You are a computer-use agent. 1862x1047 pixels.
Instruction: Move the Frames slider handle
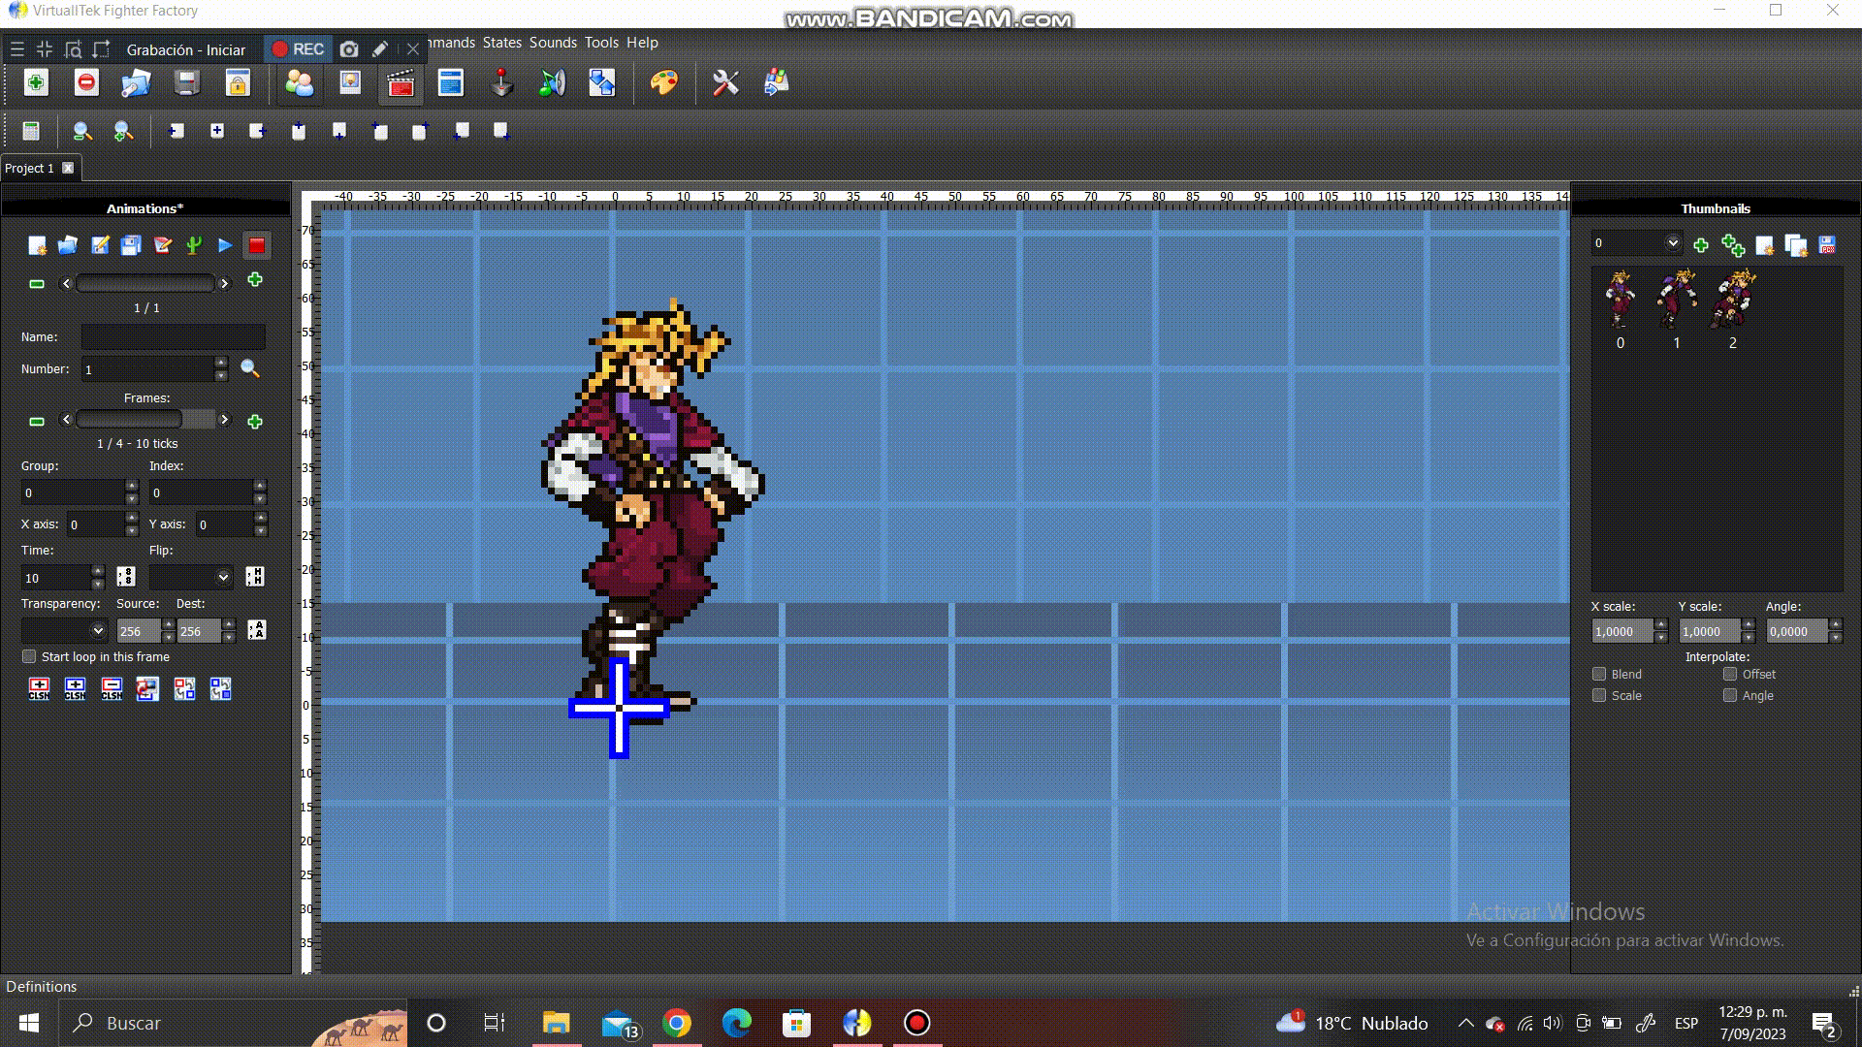tap(129, 420)
